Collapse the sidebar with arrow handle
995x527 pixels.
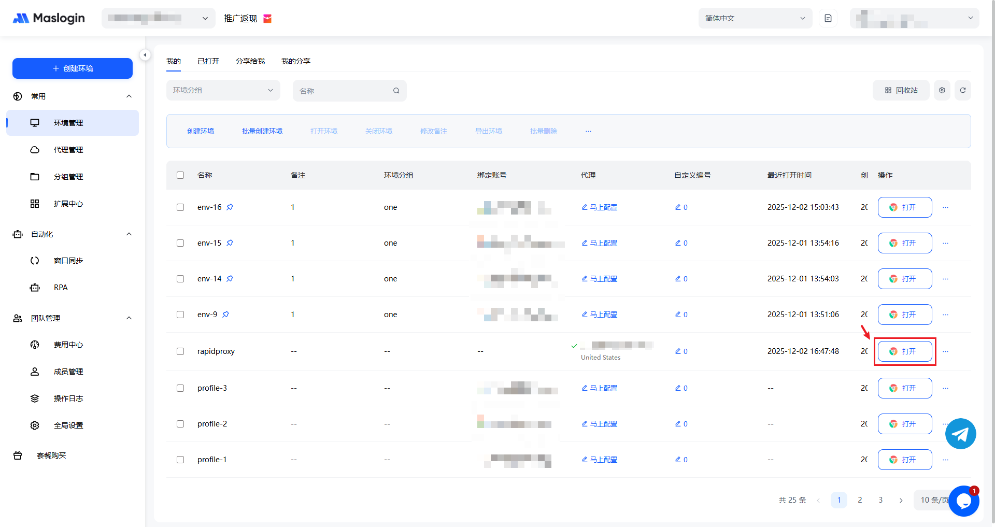click(145, 55)
